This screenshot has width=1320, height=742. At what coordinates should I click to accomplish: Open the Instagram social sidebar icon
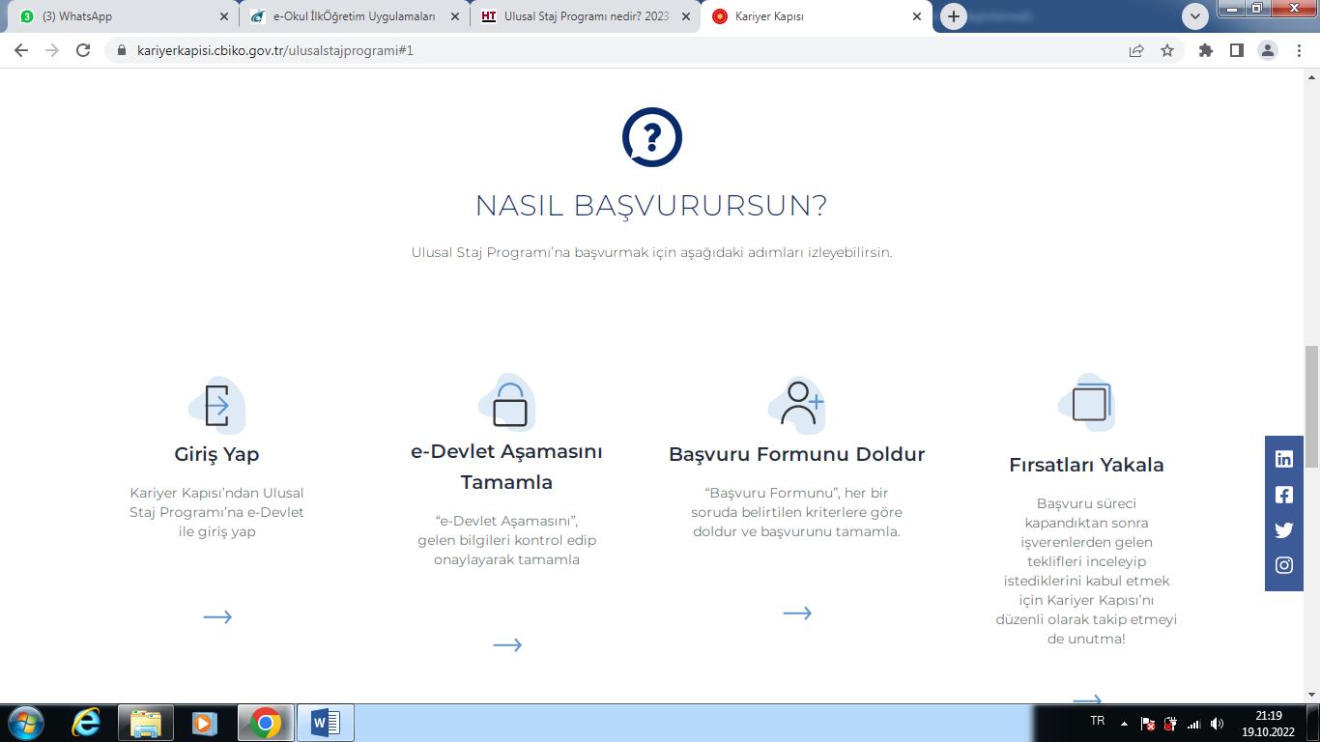coord(1283,566)
